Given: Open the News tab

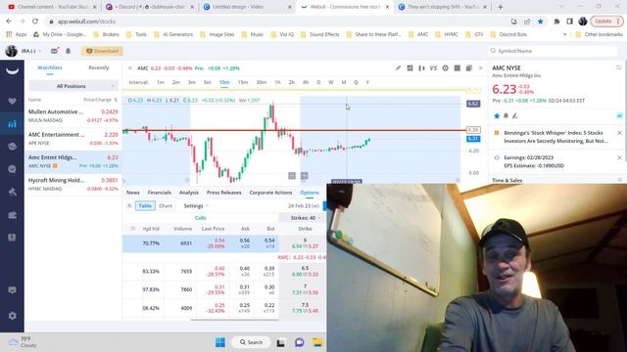Looking at the screenshot, I should click(x=133, y=193).
